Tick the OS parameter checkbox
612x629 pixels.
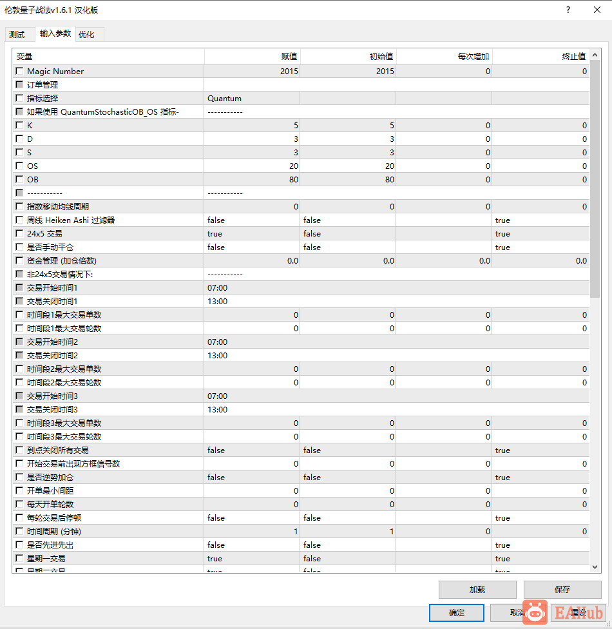19,166
